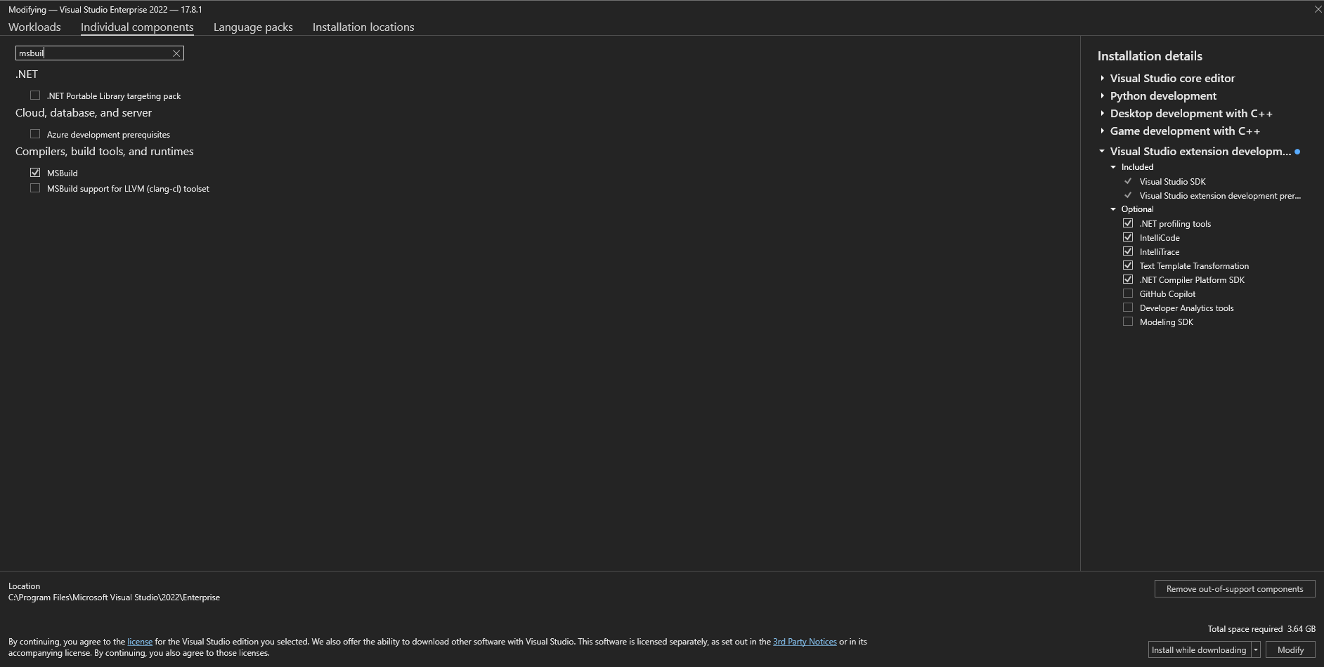The width and height of the screenshot is (1324, 667).
Task: Select the Individual components tab
Action: tap(137, 27)
